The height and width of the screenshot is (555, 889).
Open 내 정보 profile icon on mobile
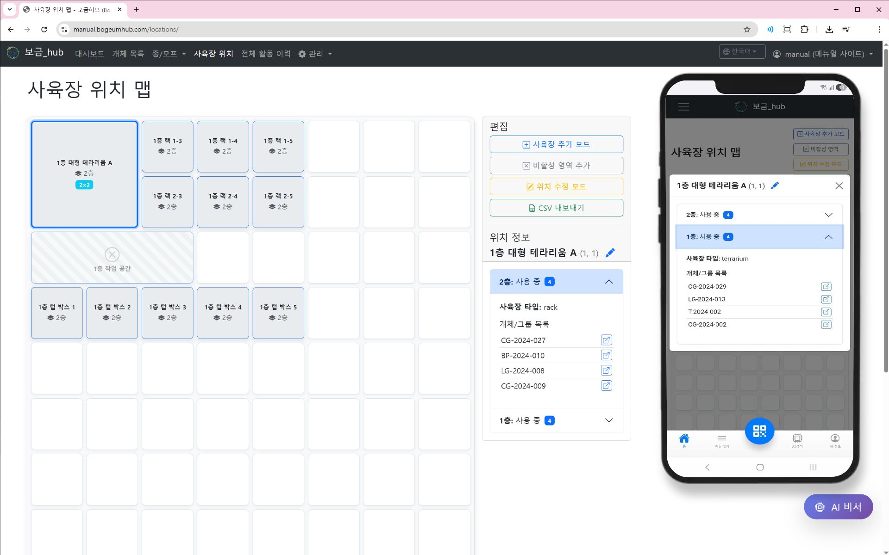click(x=835, y=439)
